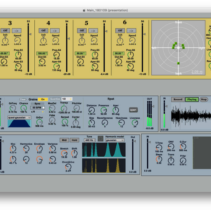This screenshot has width=211, height=211.
Task: Toggle the Grains On switch
Action: pyautogui.click(x=43, y=99)
